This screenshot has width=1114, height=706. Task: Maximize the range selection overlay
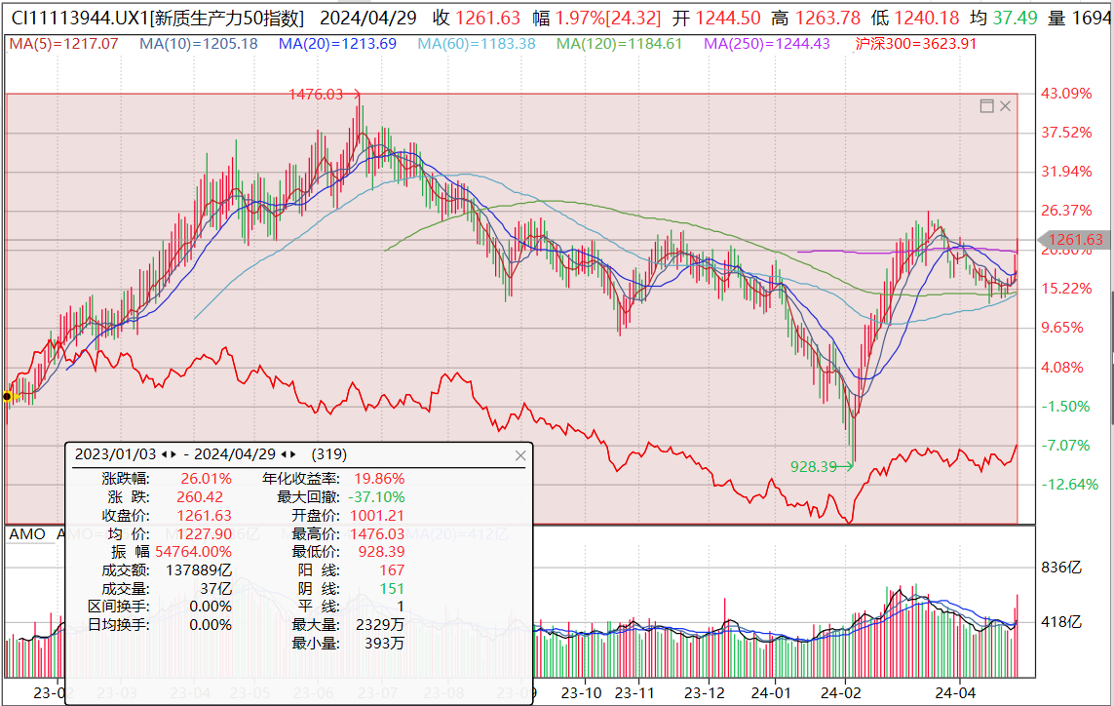coord(986,105)
